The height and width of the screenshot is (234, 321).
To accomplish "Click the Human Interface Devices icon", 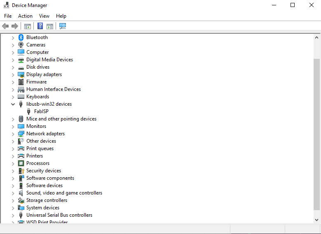I will click(x=21, y=89).
